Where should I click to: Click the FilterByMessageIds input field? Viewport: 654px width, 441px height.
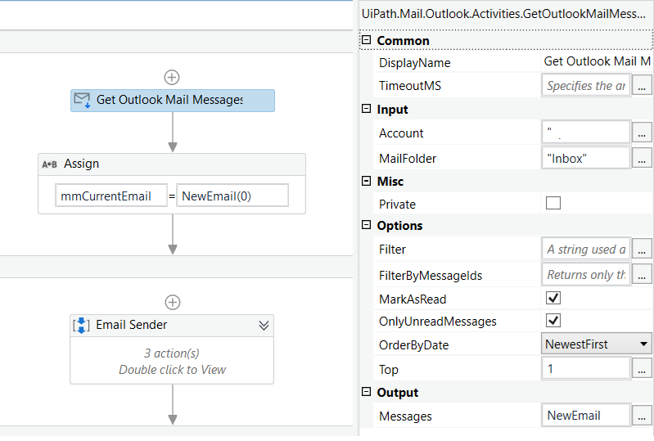click(x=585, y=274)
